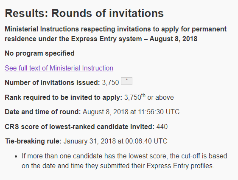Open the asterisk footnote beside 3,750
Viewport: 238px width, 180px height.
point(126,81)
